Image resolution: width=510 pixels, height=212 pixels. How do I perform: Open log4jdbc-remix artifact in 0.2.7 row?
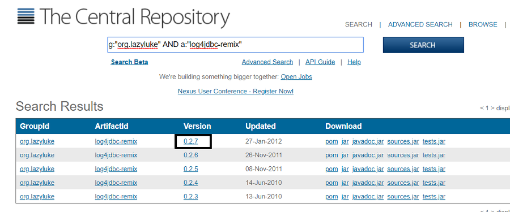pos(116,141)
